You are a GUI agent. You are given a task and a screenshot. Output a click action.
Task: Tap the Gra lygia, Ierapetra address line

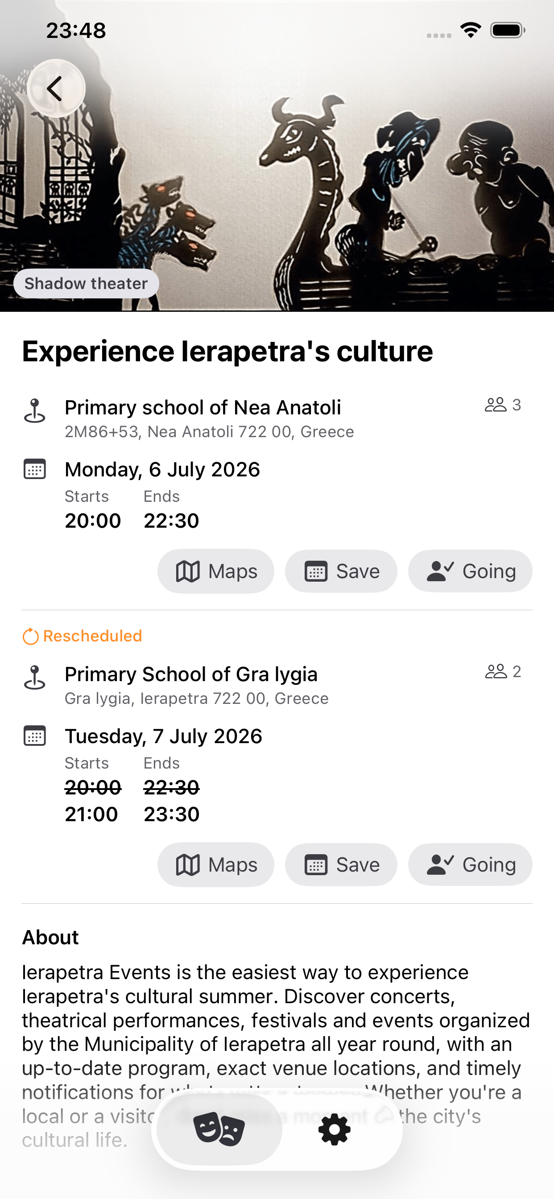click(196, 699)
